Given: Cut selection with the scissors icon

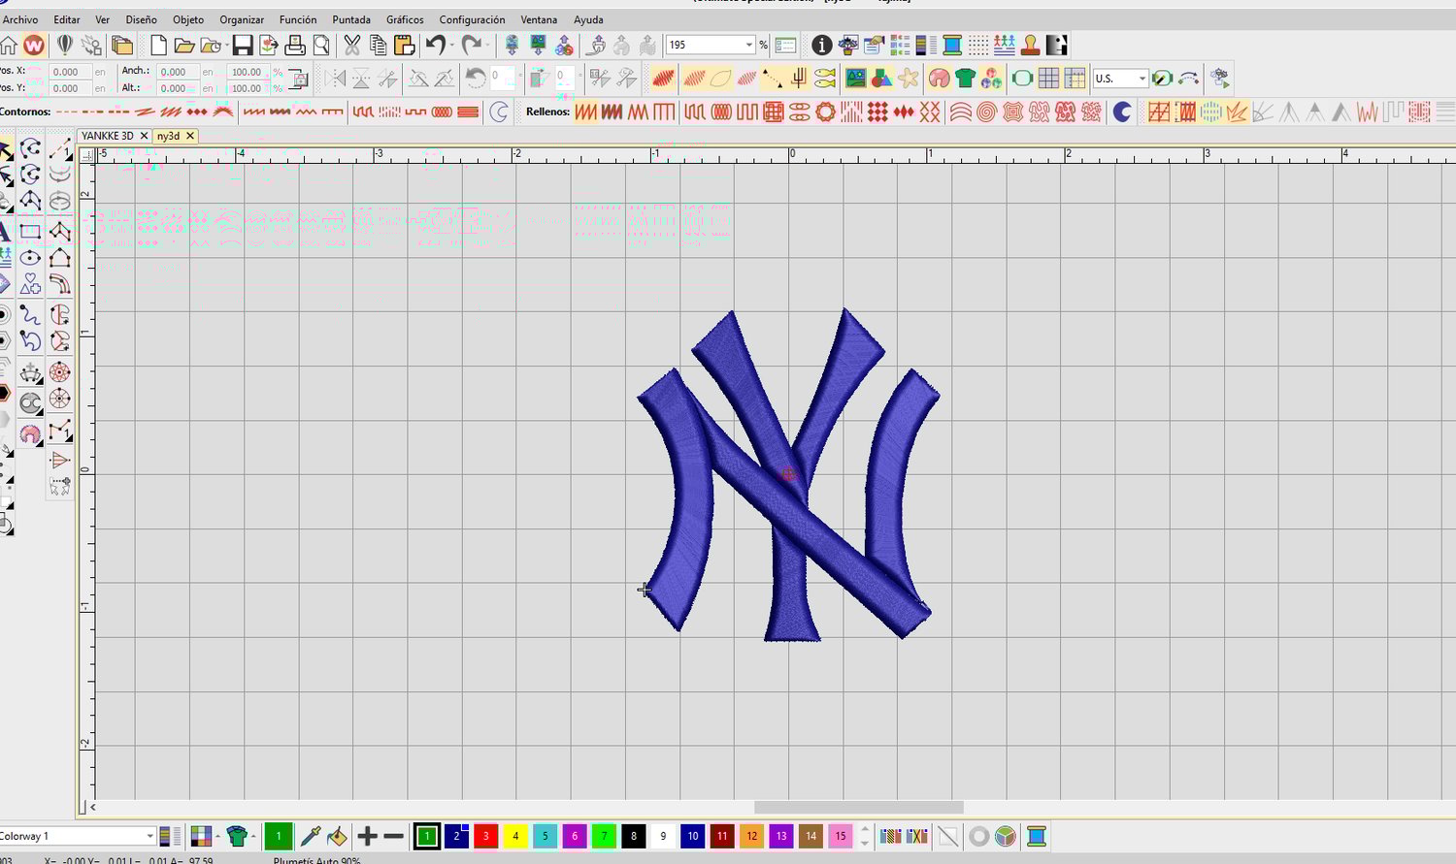Looking at the screenshot, I should (351, 45).
